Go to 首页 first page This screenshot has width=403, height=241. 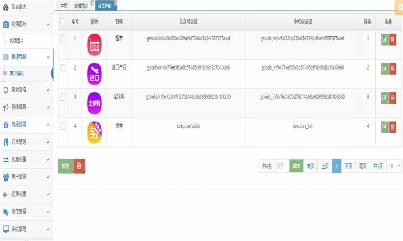[310, 166]
